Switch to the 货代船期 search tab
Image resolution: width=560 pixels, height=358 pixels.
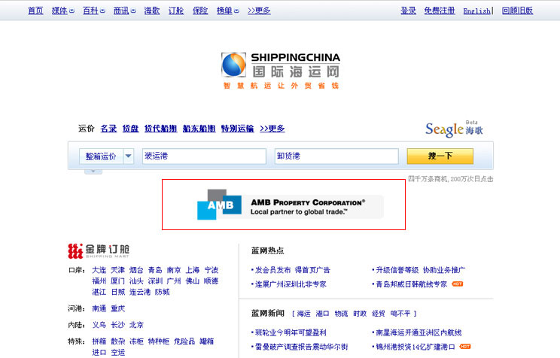pyautogui.click(x=160, y=129)
